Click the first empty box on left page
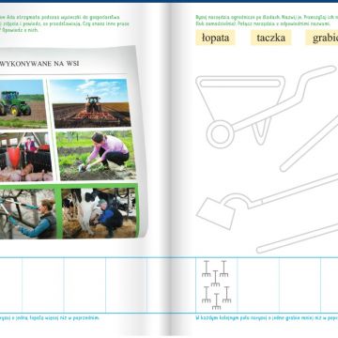Image resolution: width=338 pixels, height=338 pixels. pos(10,285)
